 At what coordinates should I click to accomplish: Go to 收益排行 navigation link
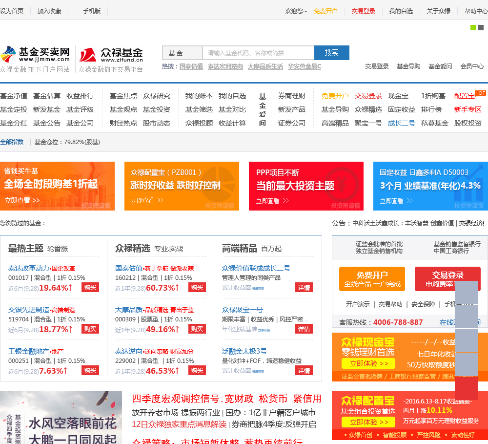[80, 96]
